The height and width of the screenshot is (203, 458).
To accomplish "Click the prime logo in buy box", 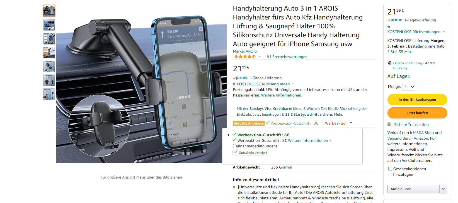I will pyautogui.click(x=395, y=20).
